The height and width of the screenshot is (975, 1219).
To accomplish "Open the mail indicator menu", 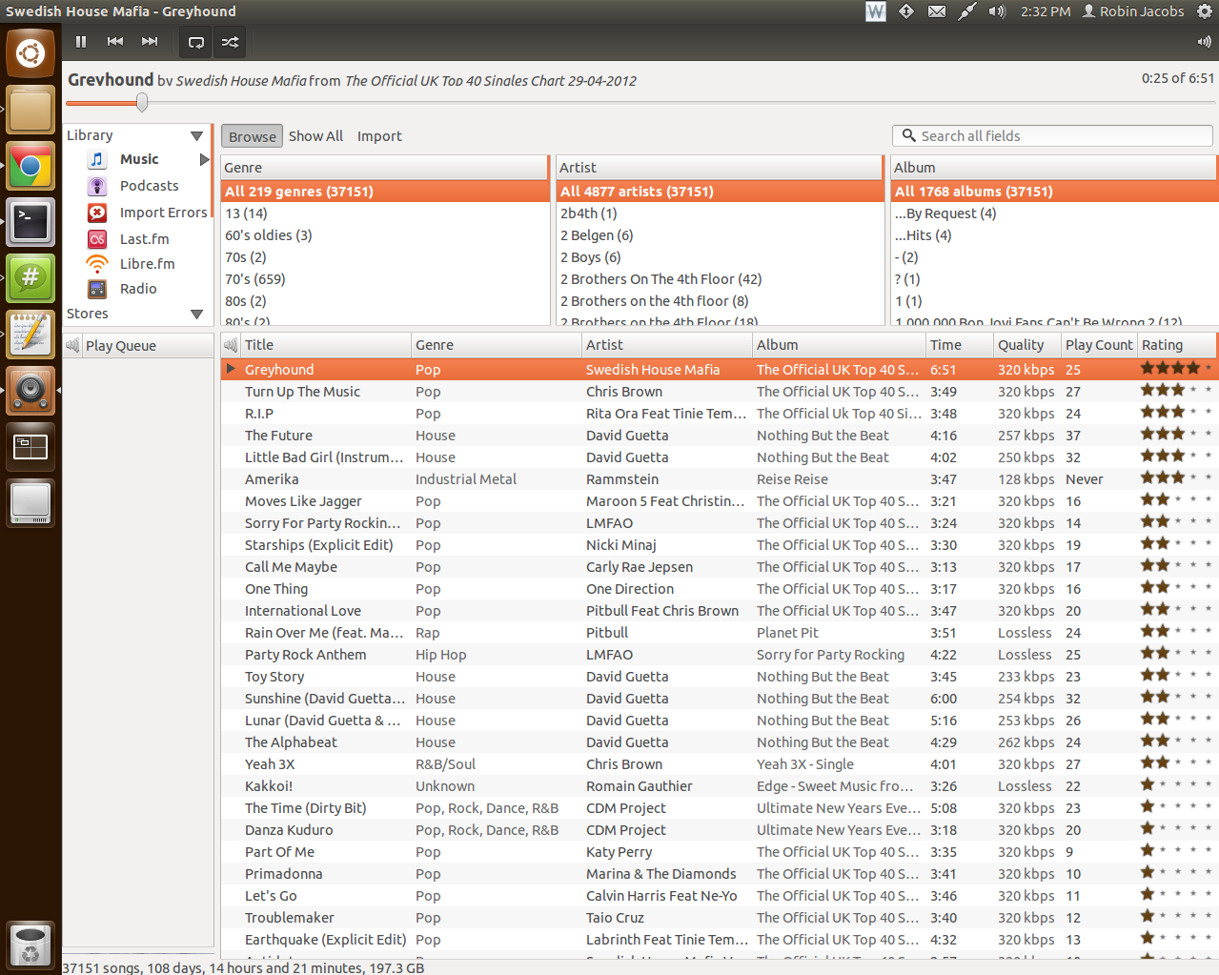I will (937, 11).
